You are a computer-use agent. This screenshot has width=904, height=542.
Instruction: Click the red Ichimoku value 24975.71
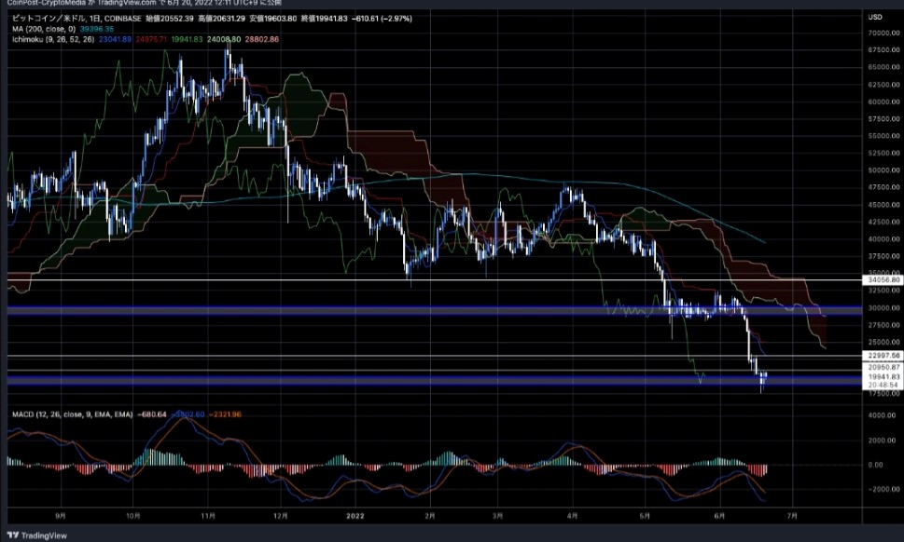click(x=151, y=39)
